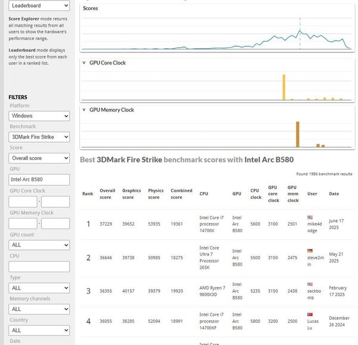Image resolution: width=358 pixels, height=345 pixels.
Task: Click the date June 17 2025
Action: 336,224
